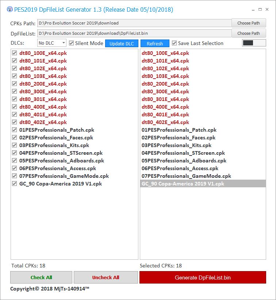
Task: Uncheck dt80_401E_x64.cpk checkbox
Action: [14, 114]
